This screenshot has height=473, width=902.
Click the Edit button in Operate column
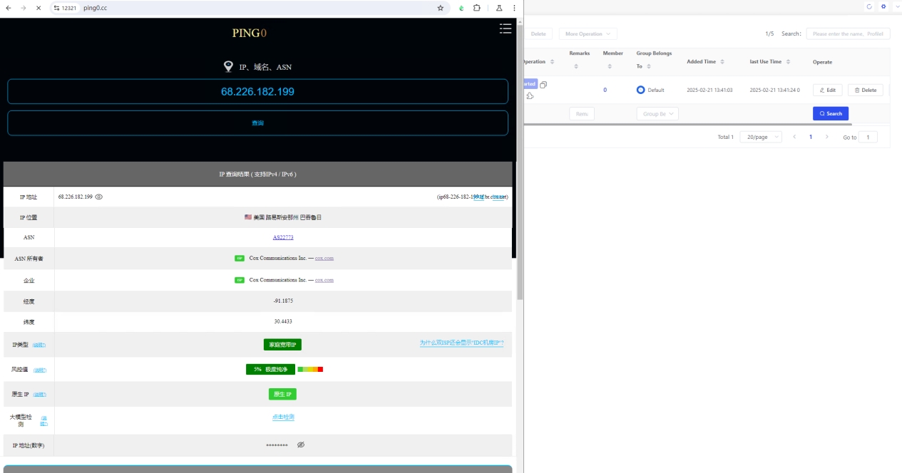point(827,90)
